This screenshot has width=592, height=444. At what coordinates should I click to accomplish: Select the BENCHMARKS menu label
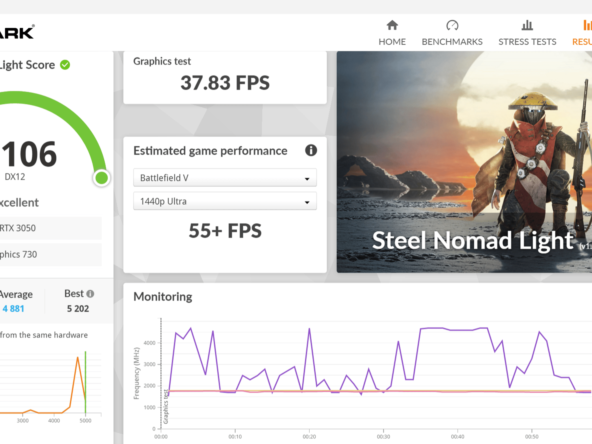click(452, 42)
